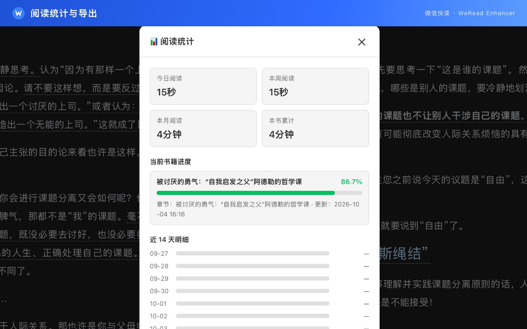Click the book title 被讨厌的勇气 in progress card
527x329 pixels.
pyautogui.click(x=229, y=182)
